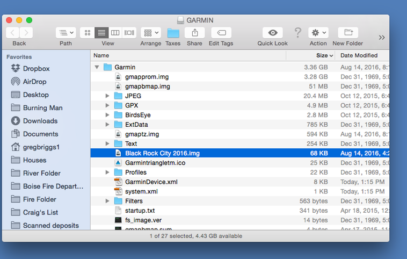Preview selection with Quick Look
The width and height of the screenshot is (407, 259).
pyautogui.click(x=273, y=33)
